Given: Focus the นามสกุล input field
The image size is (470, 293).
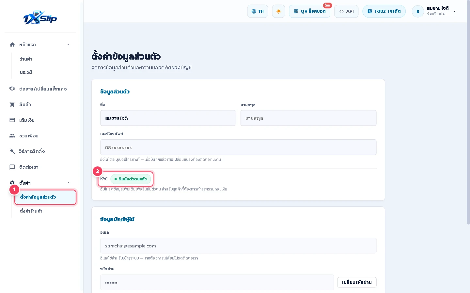Looking at the screenshot, I should click(x=308, y=118).
